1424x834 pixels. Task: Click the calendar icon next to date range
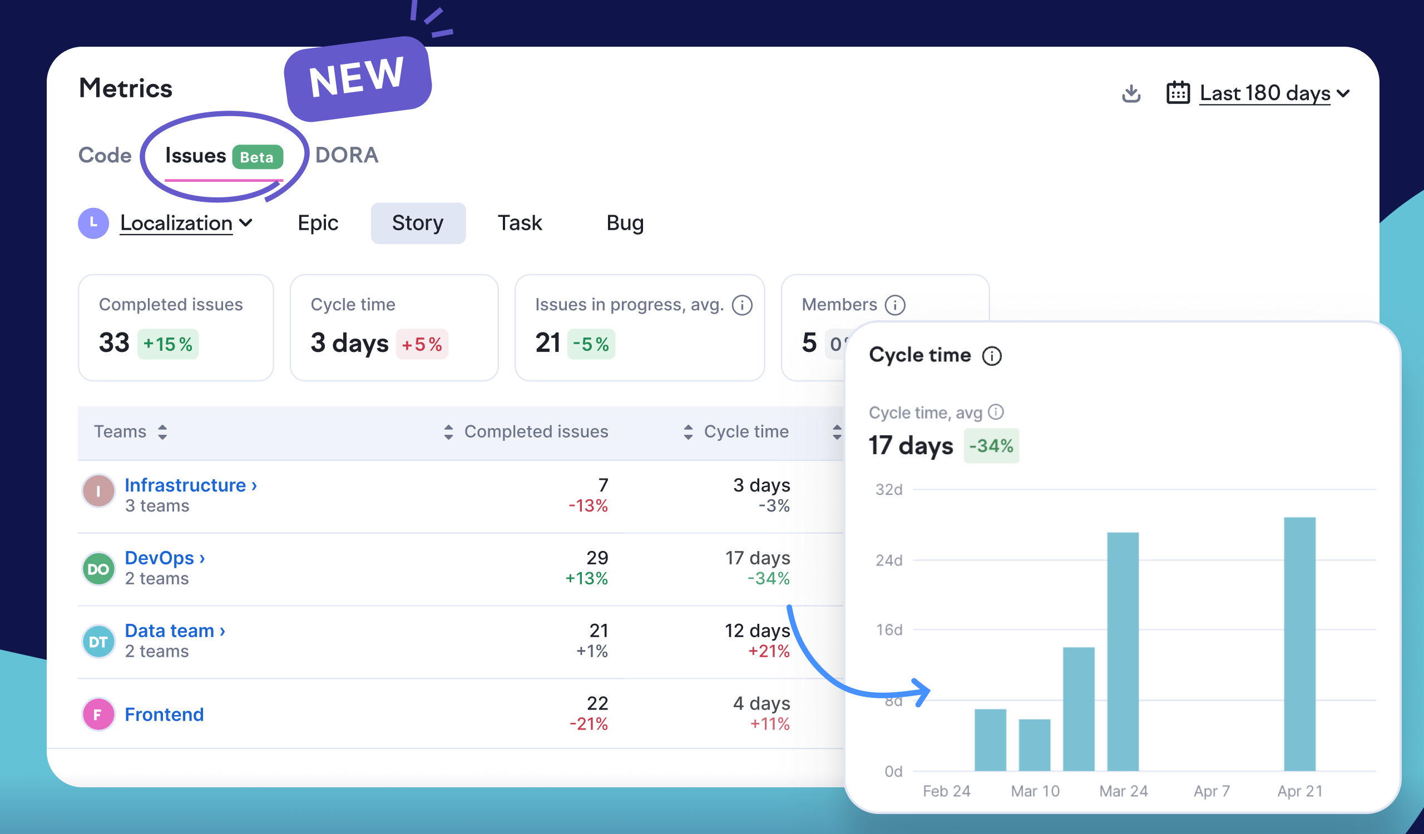point(1178,93)
